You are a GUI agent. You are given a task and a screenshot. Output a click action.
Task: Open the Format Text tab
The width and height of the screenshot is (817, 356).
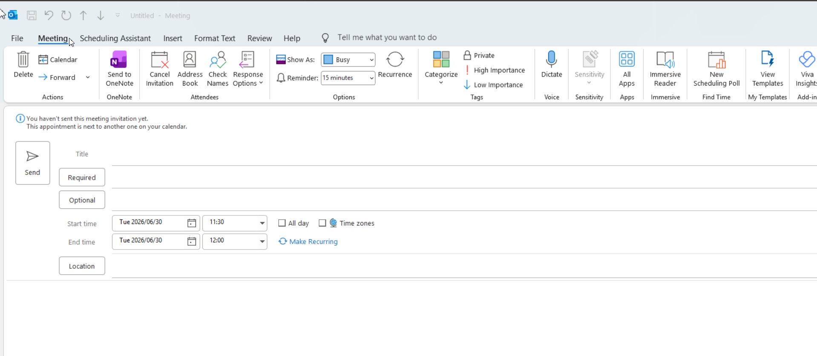[x=215, y=38]
